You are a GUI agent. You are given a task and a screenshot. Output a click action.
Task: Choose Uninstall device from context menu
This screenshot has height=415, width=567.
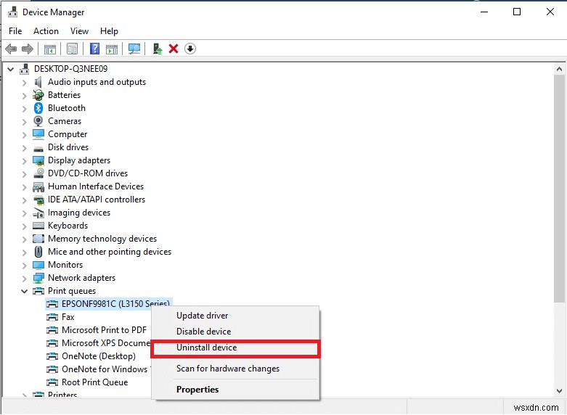click(x=235, y=348)
